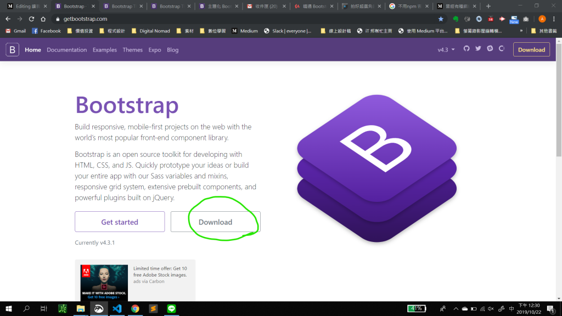Click the gray globe extension icon
This screenshot has height=316, width=562.
coord(468,19)
